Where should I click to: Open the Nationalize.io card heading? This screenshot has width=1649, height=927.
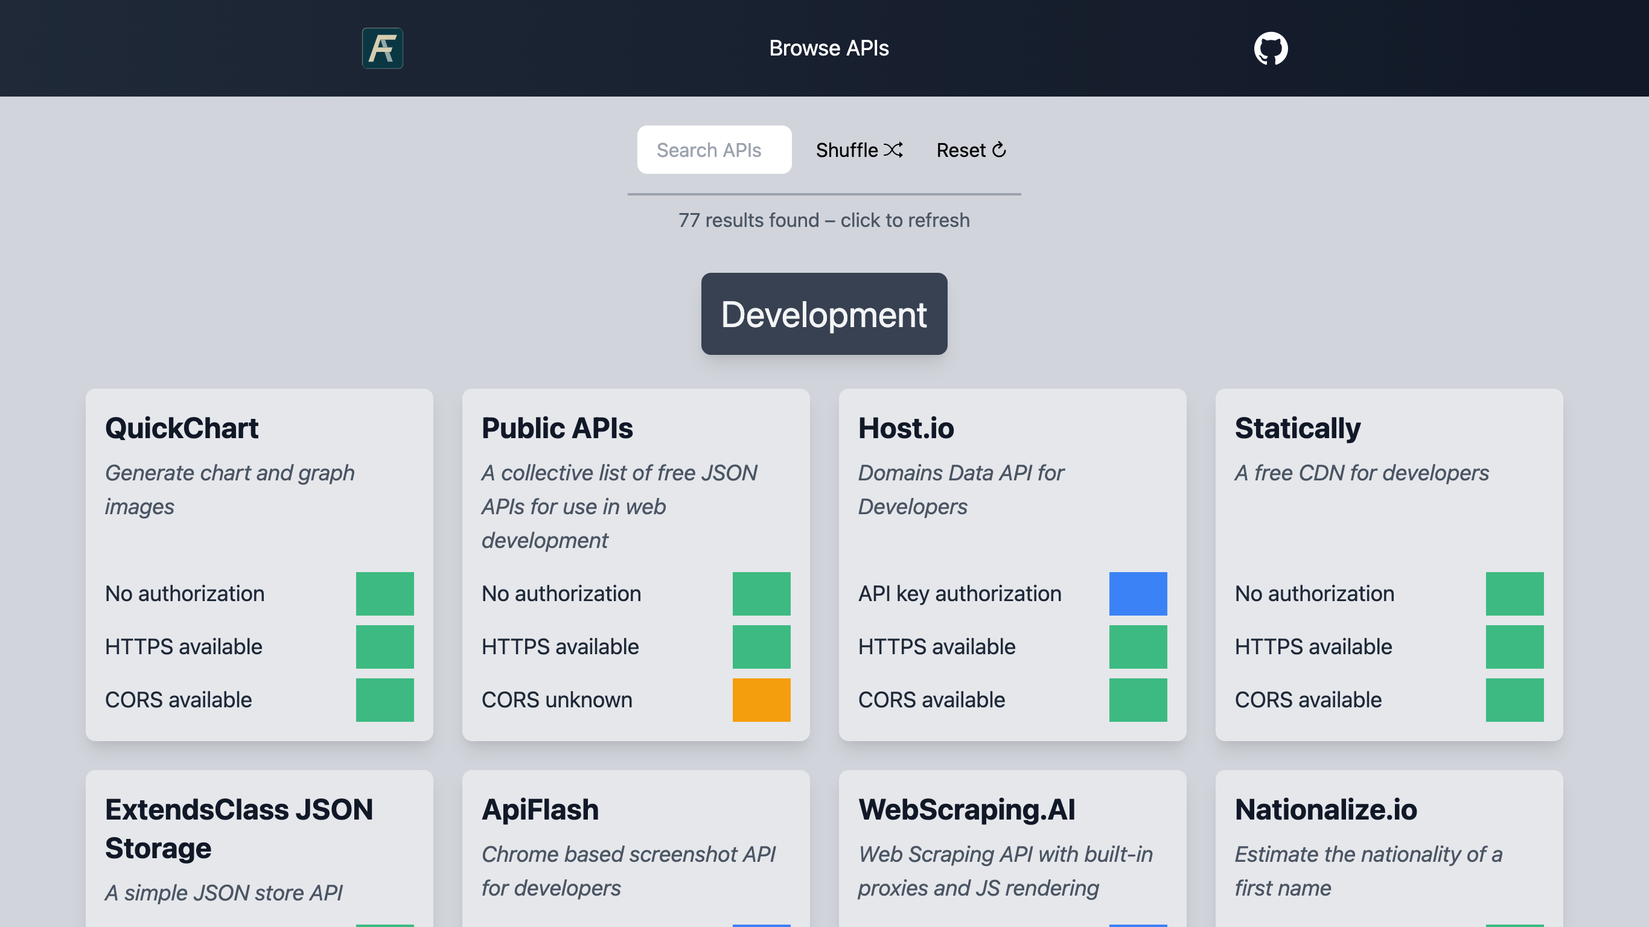(1325, 809)
